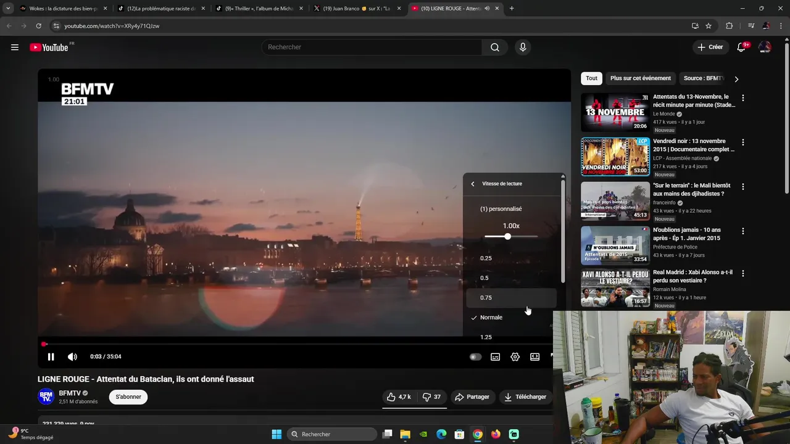Click the BFMTV channel name link
Screen dimensions: 790x444
70,393
